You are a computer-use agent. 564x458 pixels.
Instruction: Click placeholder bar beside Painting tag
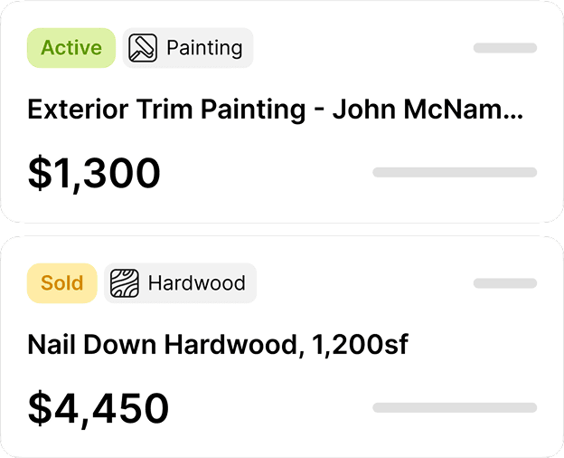pos(505,48)
